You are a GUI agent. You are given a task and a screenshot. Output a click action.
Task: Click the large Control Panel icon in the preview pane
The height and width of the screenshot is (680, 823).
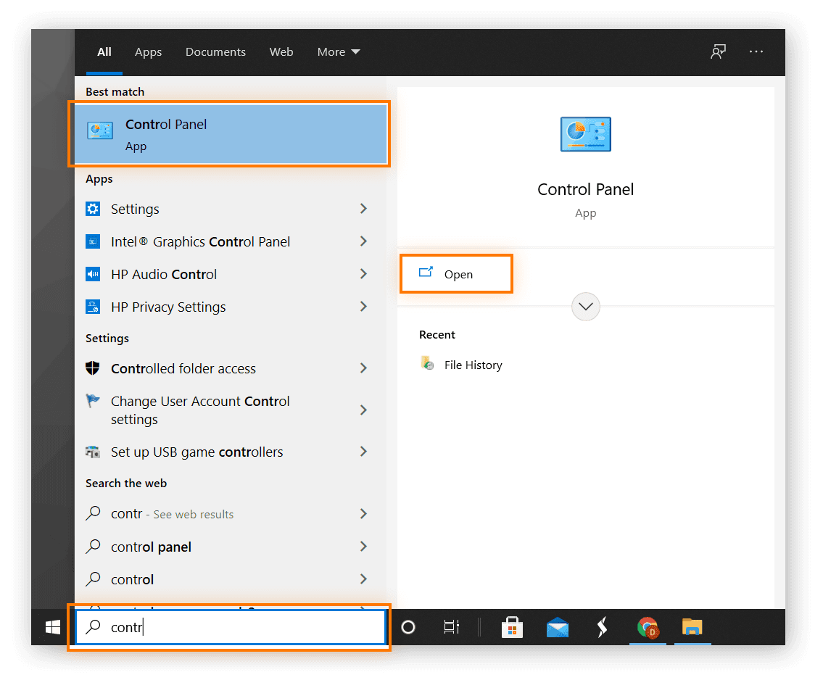[586, 134]
